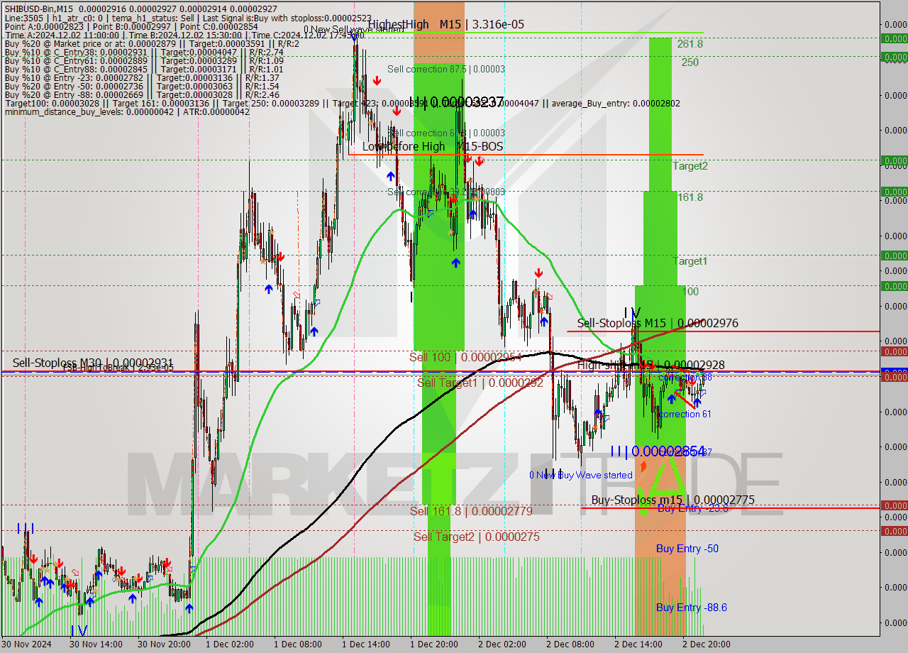The height and width of the screenshot is (653, 908).
Task: Select the '30 Nov 20:00' time axis label
Action: (x=165, y=644)
